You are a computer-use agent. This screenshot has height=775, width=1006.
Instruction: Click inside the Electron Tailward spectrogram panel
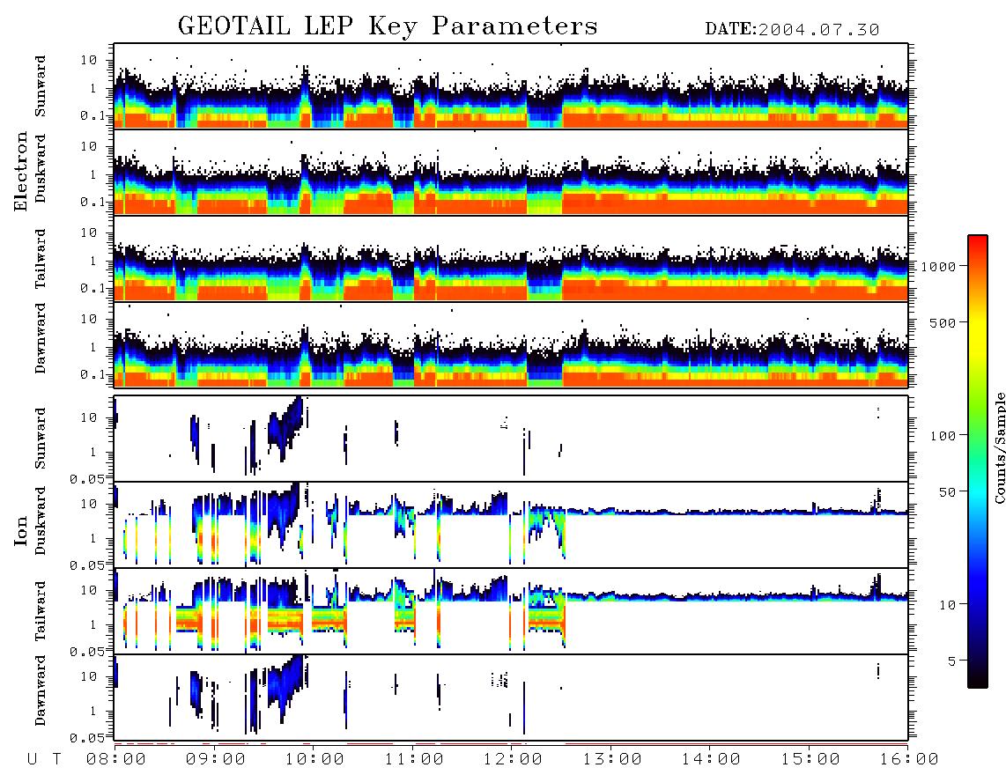tap(511, 259)
